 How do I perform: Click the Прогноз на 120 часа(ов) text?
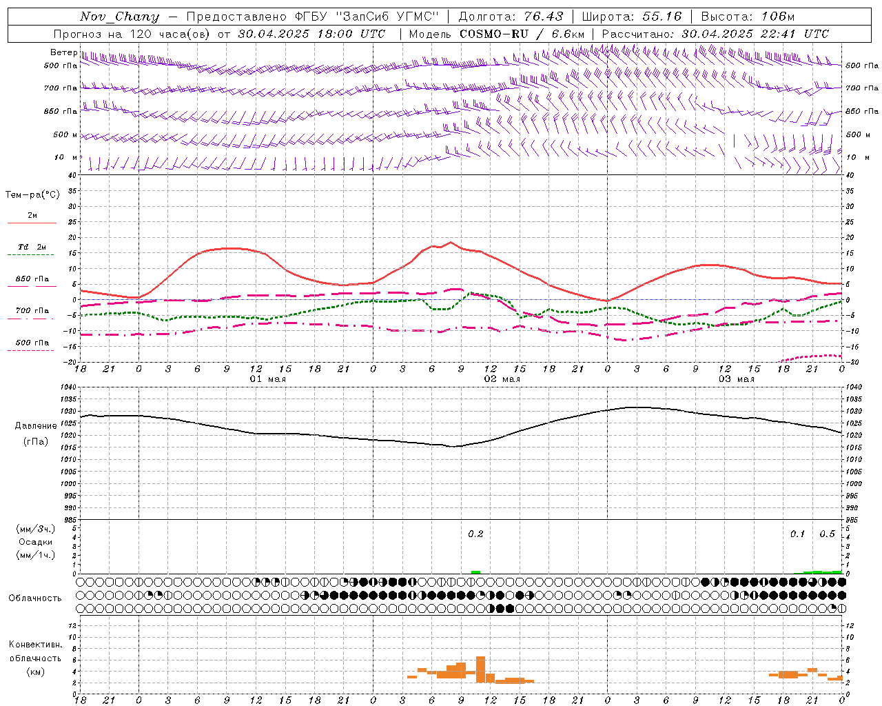click(x=132, y=34)
